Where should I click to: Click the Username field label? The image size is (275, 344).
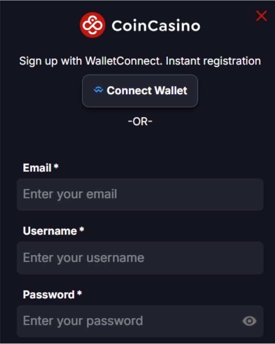tap(50, 231)
